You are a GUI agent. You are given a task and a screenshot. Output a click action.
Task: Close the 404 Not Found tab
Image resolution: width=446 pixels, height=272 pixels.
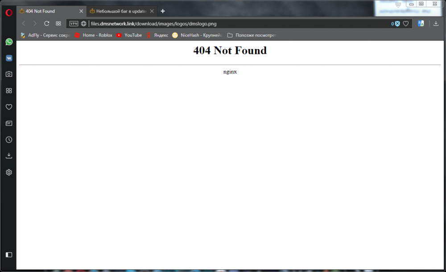81,11
